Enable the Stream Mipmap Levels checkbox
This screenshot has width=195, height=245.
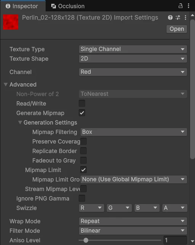tap(83, 189)
